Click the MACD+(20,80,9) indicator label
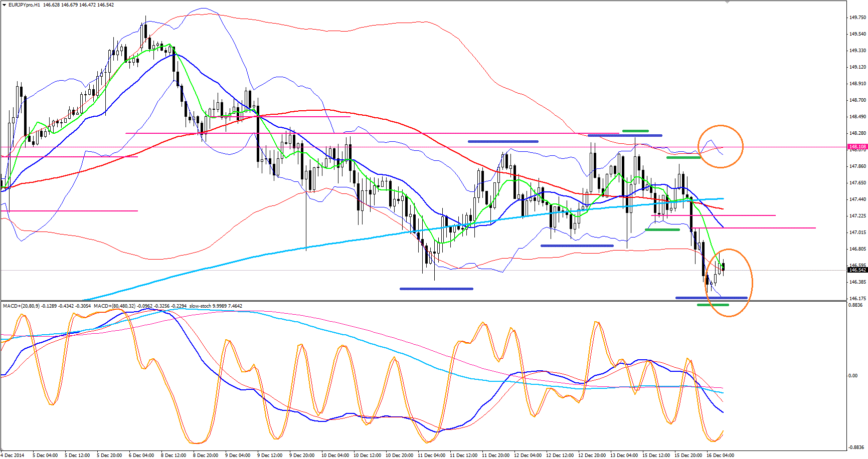Image resolution: width=868 pixels, height=459 pixels. point(21,306)
